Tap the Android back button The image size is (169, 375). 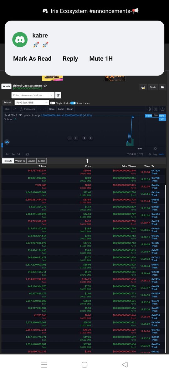tap(125, 364)
